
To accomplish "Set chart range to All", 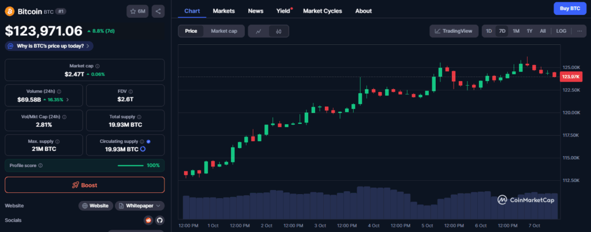I will pos(543,31).
